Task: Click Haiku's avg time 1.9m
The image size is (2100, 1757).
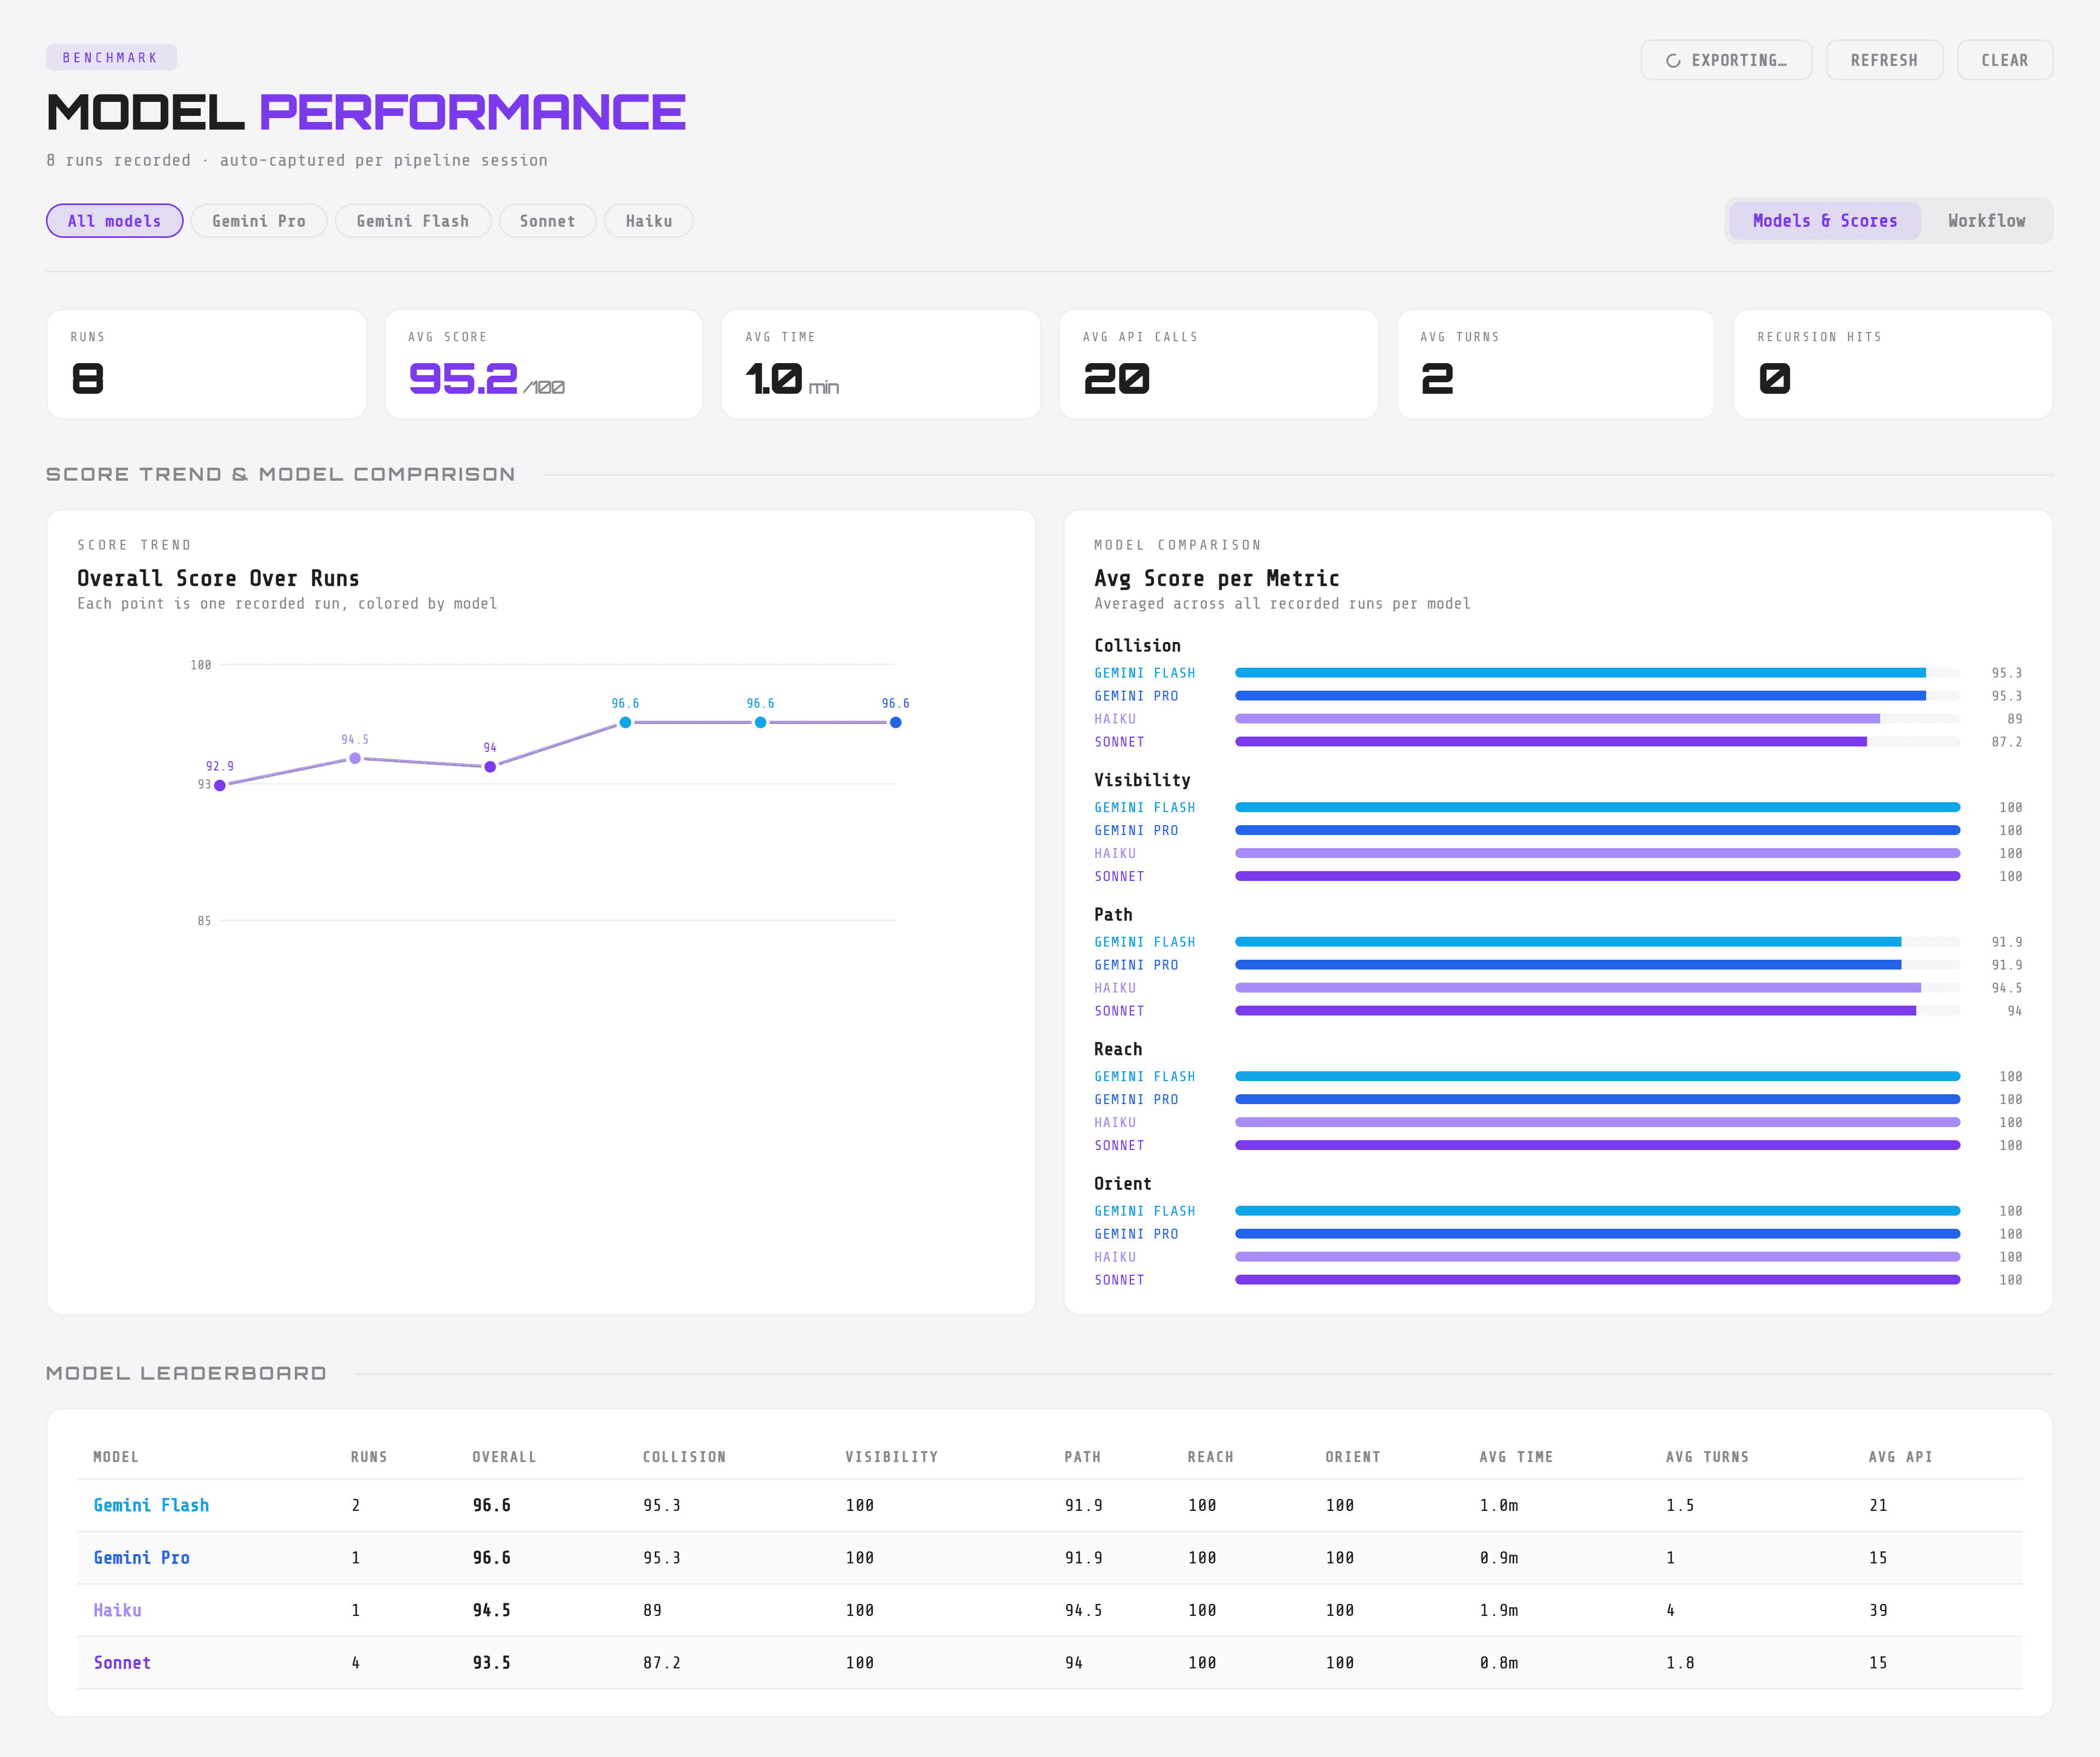Action: pyautogui.click(x=1499, y=1610)
